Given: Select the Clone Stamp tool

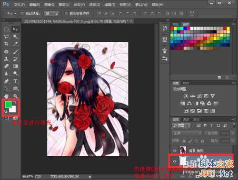Looking at the screenshot, I should [x=6, y=59].
